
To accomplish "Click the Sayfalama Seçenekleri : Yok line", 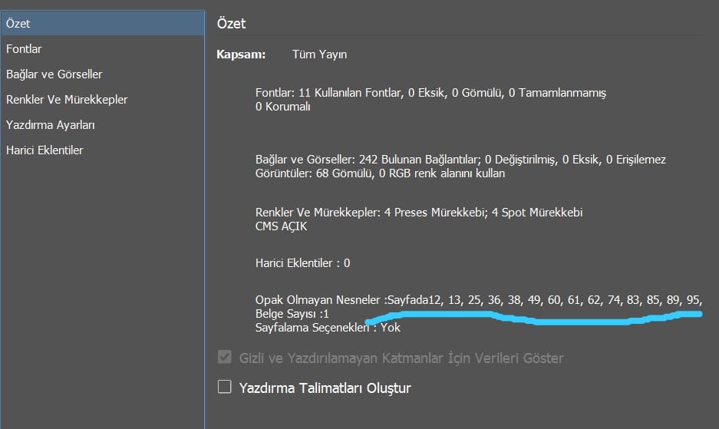I will coord(328,328).
